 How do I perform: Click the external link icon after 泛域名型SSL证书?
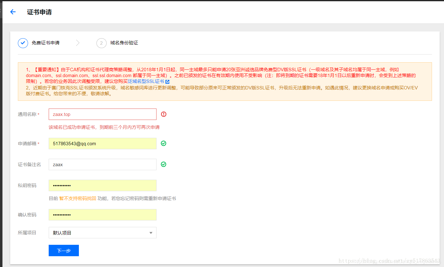tap(167, 82)
